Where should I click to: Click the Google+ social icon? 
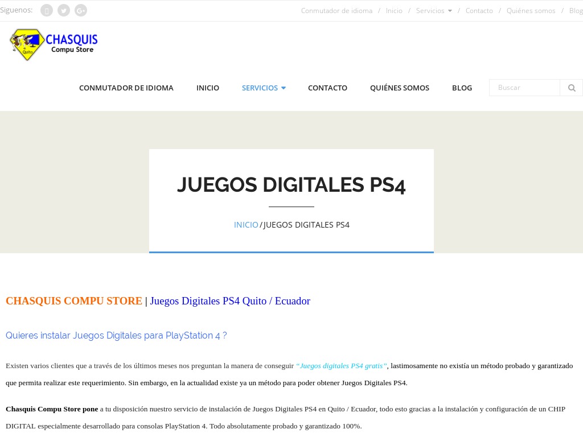pyautogui.click(x=80, y=10)
